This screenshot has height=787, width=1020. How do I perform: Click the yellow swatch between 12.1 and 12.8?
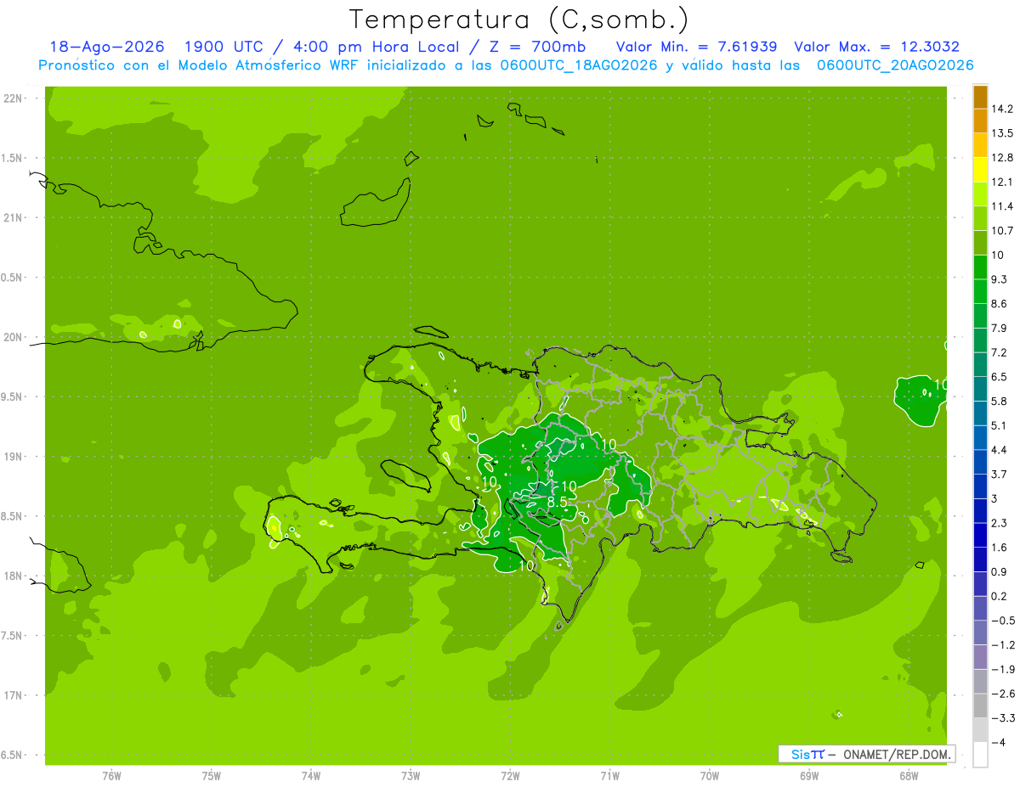coord(980,170)
